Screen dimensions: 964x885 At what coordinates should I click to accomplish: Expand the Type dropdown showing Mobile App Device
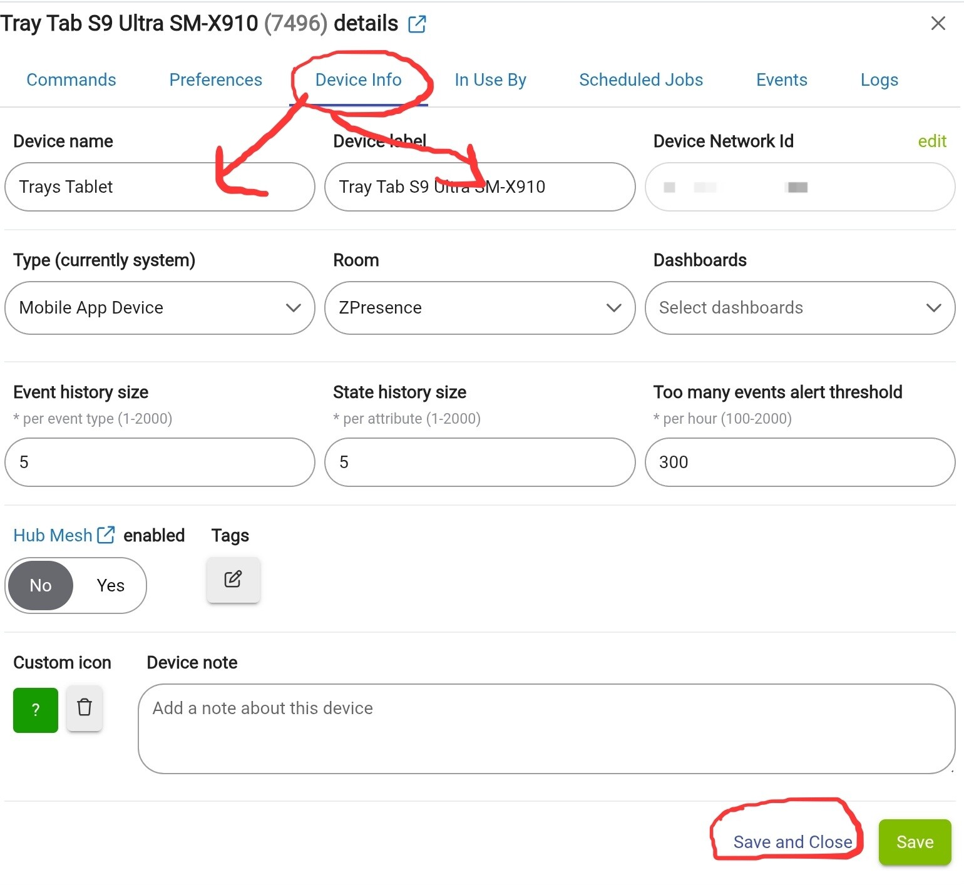[159, 308]
